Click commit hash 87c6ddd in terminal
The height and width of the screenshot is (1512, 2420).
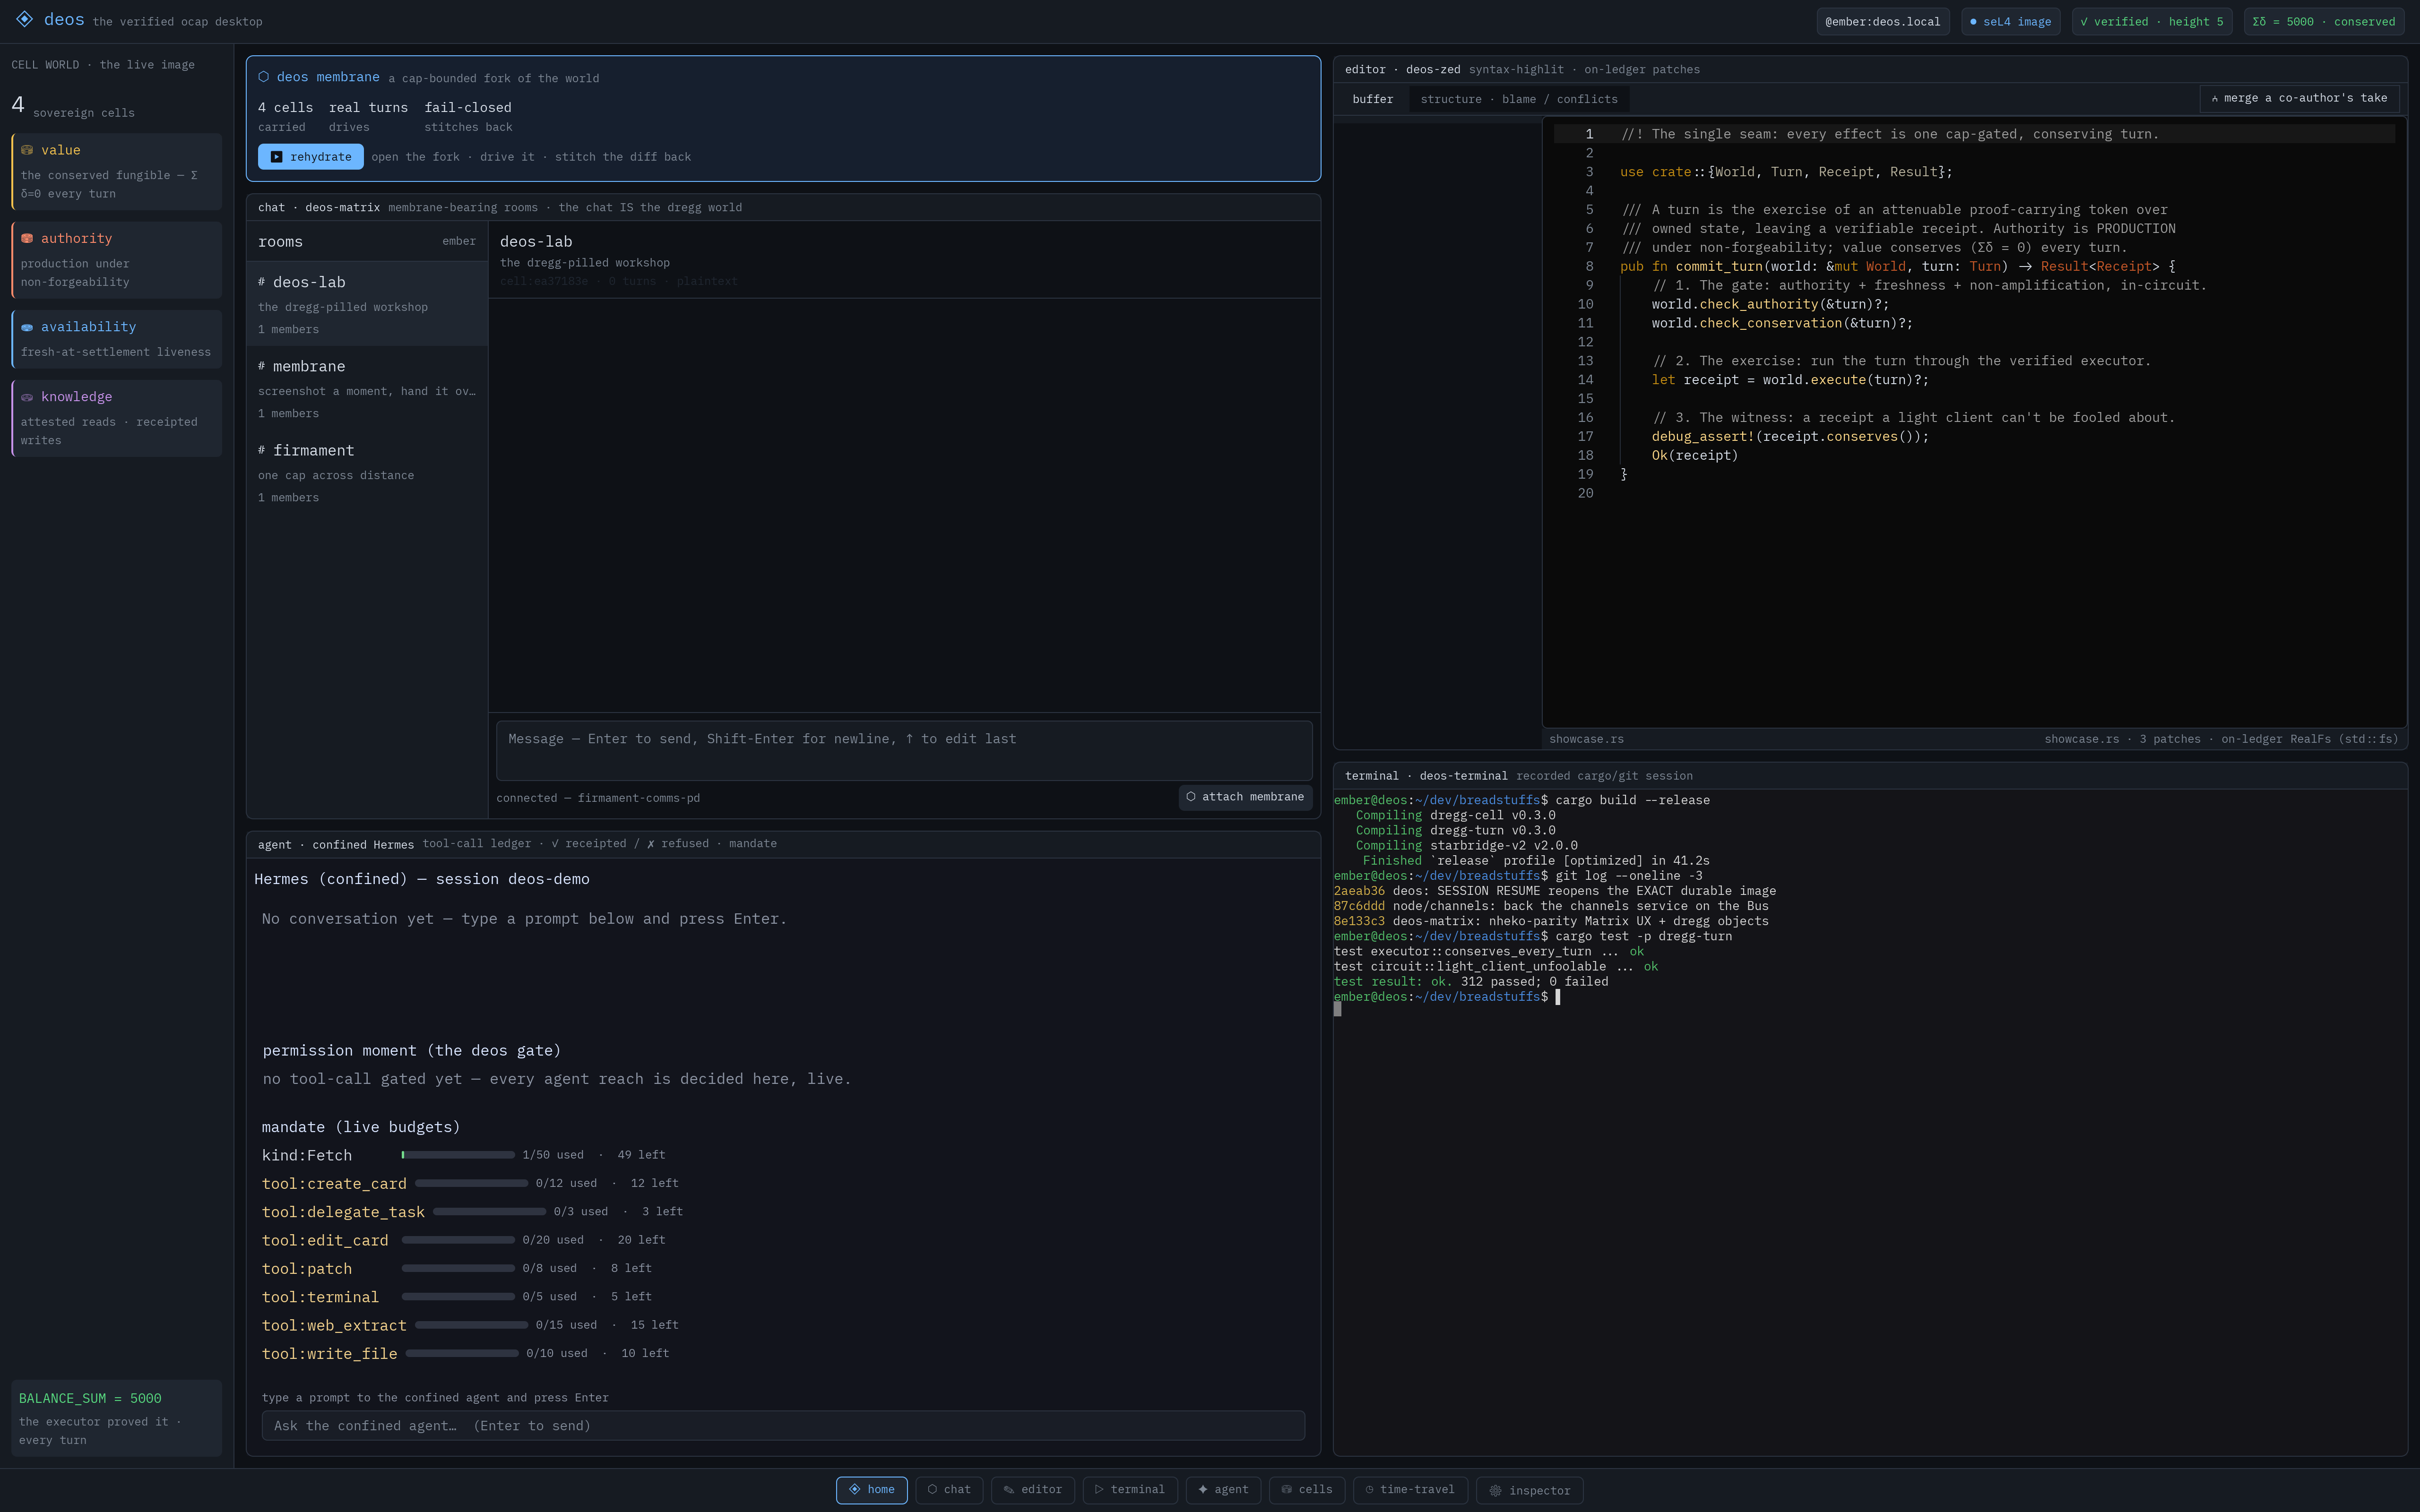click(1359, 906)
